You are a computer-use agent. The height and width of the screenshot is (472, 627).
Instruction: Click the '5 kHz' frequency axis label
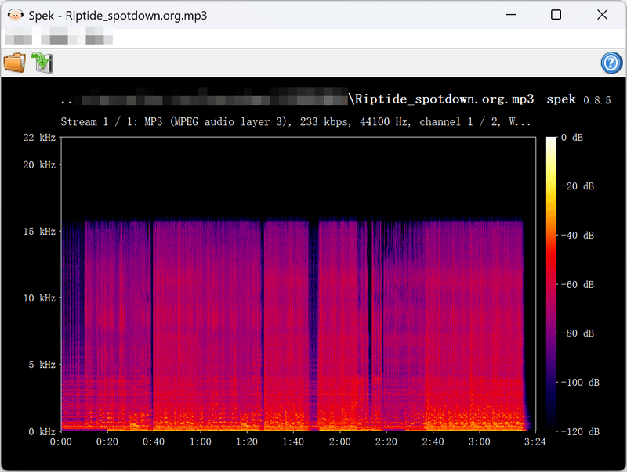tap(42, 365)
